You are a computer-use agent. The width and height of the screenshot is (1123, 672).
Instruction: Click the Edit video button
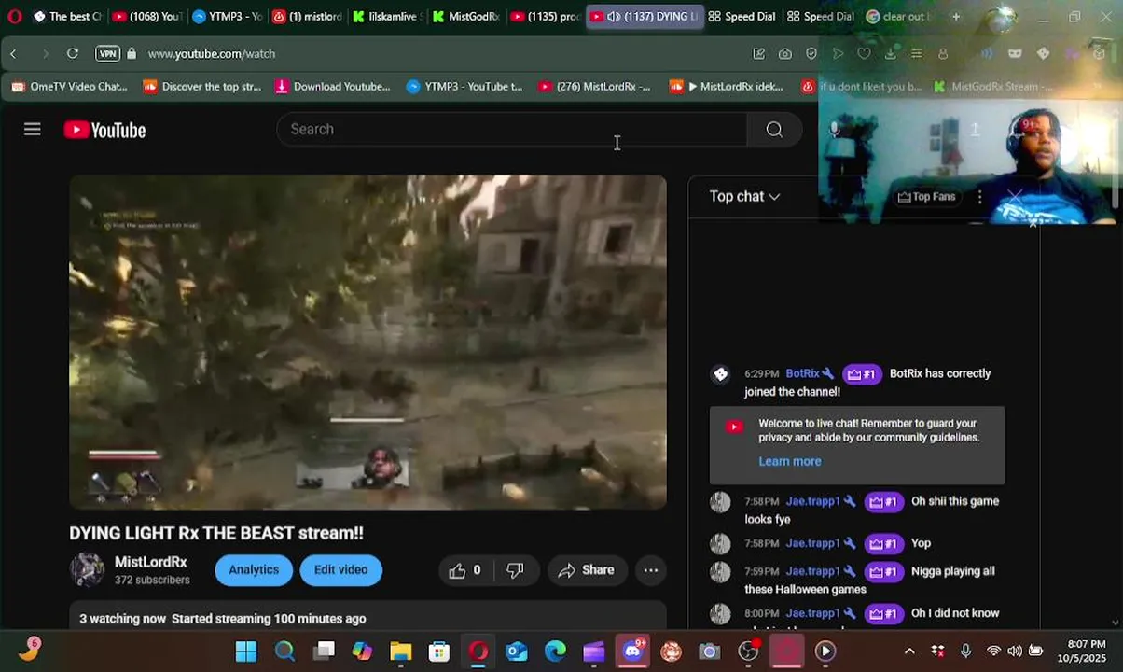340,570
